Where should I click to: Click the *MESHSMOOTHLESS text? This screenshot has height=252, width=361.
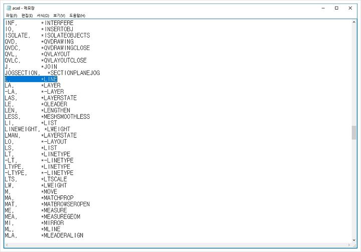[x=65, y=117]
